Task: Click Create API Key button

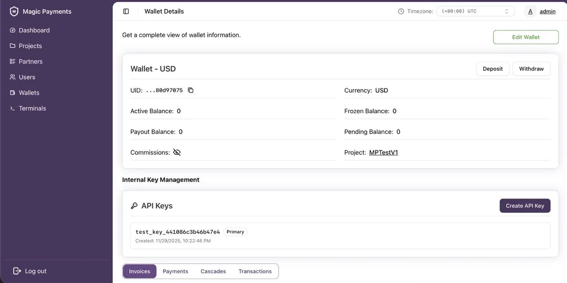Action: [525, 206]
